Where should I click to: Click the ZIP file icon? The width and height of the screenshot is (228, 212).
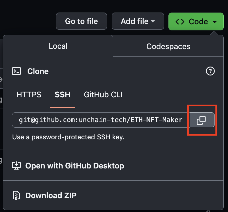16,195
